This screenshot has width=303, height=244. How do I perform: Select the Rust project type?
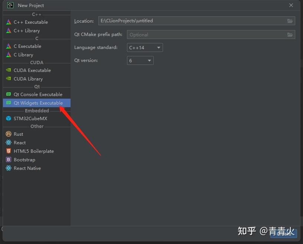tap(37, 134)
